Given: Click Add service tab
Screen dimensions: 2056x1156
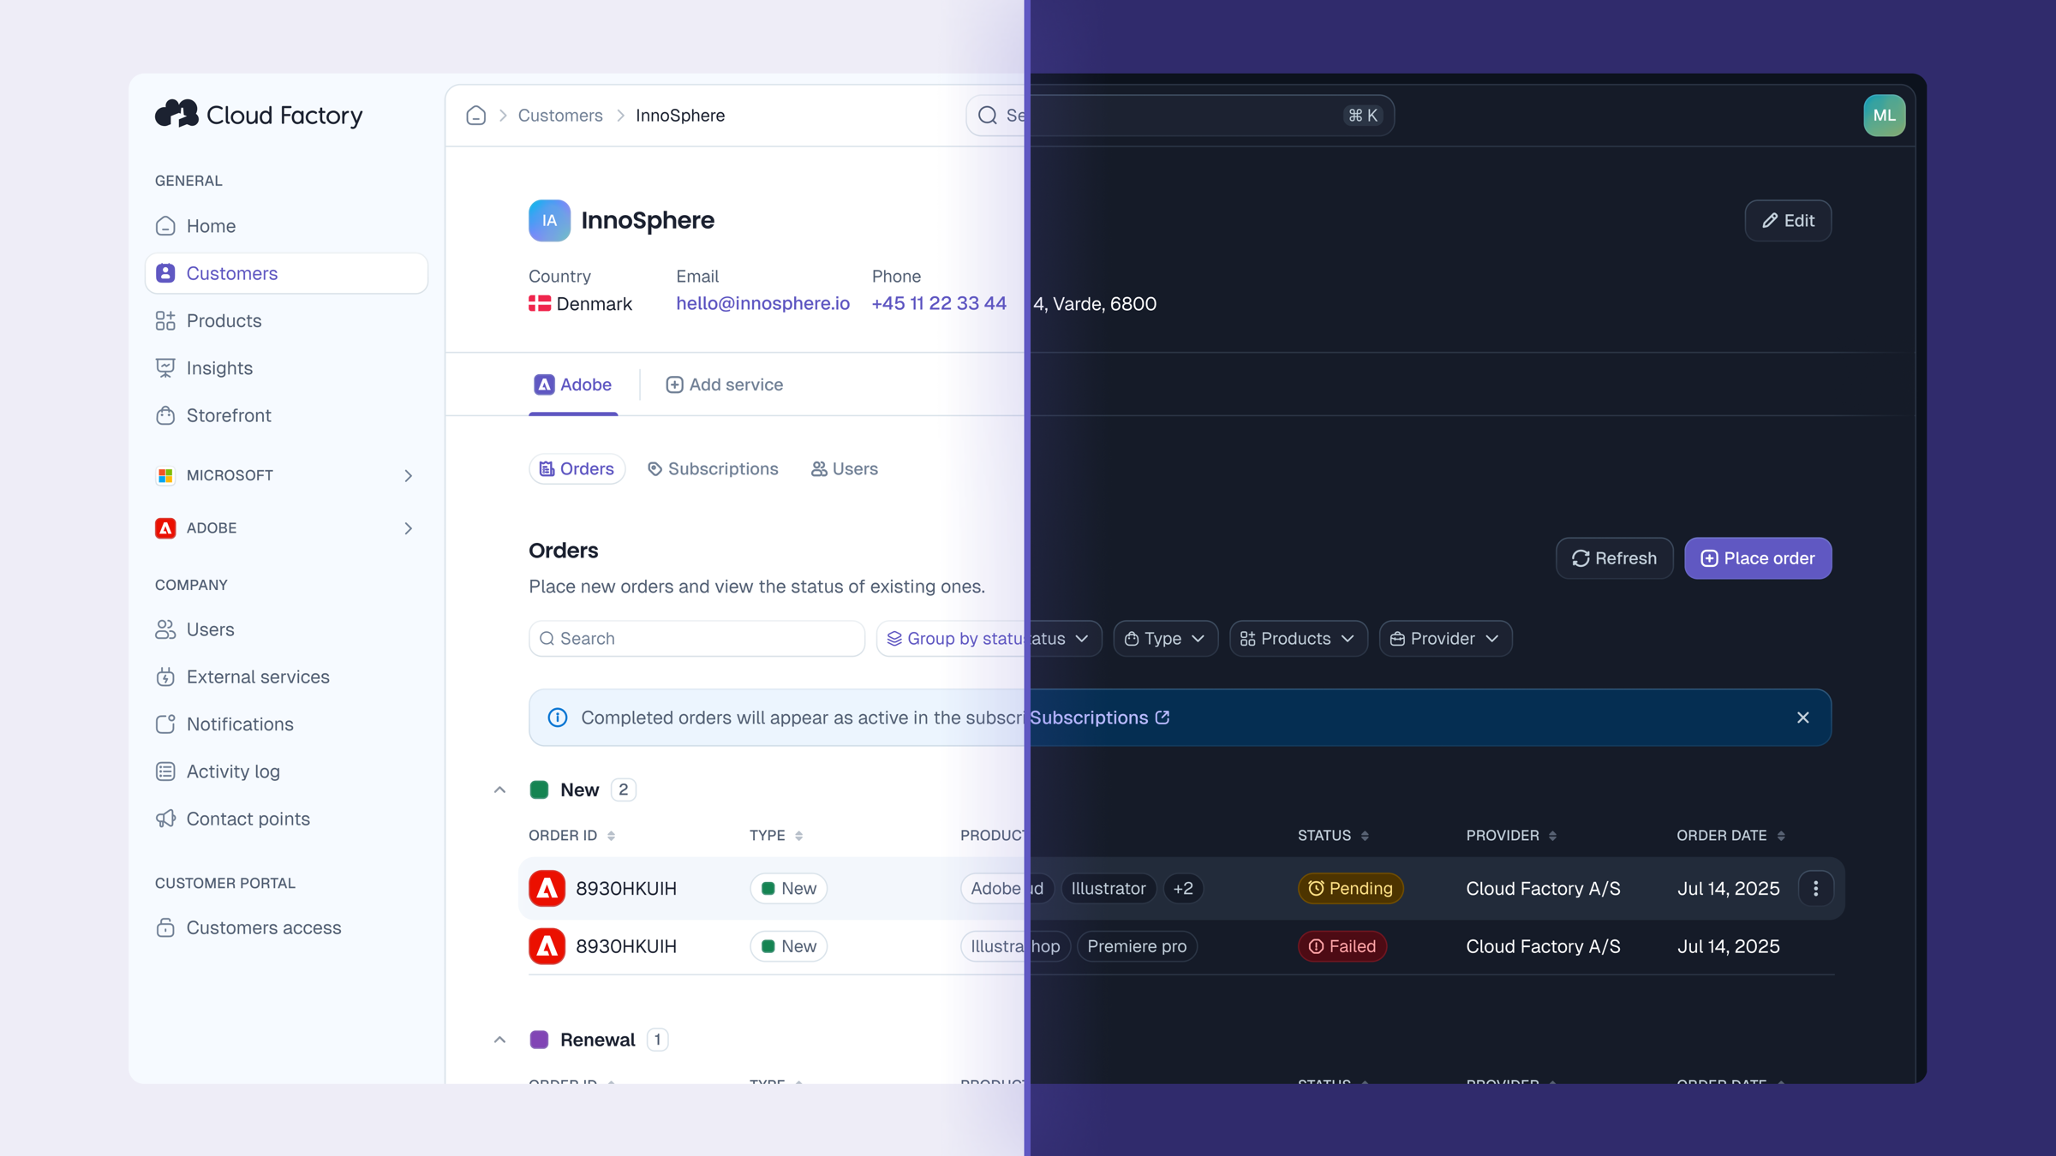Looking at the screenshot, I should click(x=724, y=384).
